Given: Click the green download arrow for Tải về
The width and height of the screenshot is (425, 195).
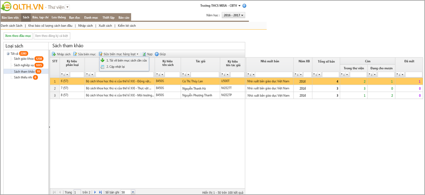Looking at the screenshot, I should (x=102, y=60).
